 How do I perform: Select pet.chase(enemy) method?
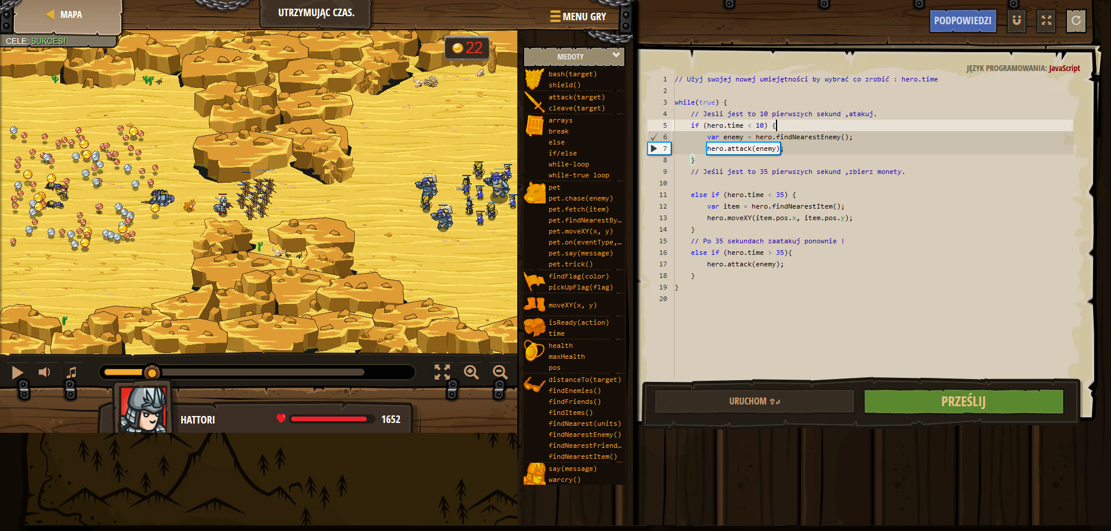[x=580, y=198]
